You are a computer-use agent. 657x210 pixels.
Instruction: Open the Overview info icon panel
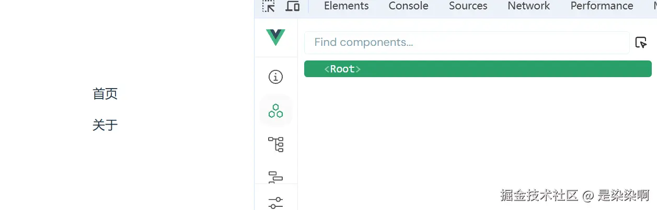275,77
